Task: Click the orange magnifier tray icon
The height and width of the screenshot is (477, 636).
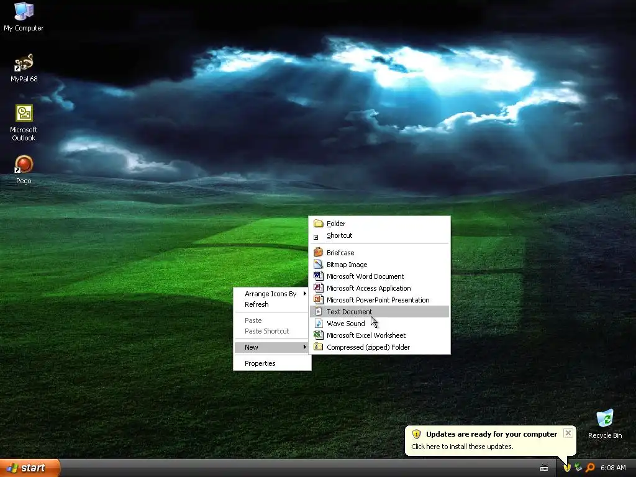Action: point(590,468)
